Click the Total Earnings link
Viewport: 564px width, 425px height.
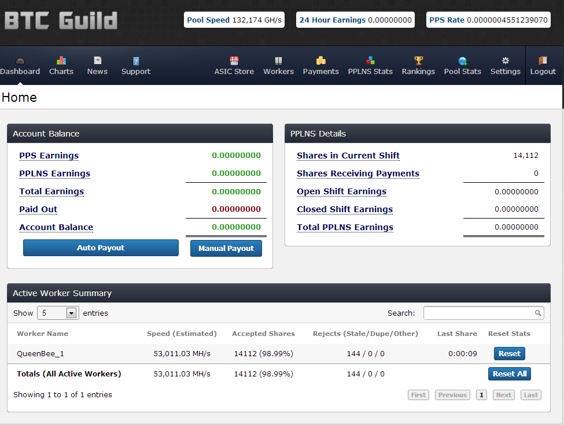click(x=51, y=191)
